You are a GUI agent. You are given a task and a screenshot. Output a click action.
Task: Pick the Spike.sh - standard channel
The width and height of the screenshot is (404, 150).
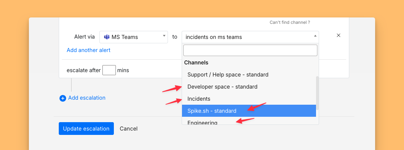pos(249,111)
